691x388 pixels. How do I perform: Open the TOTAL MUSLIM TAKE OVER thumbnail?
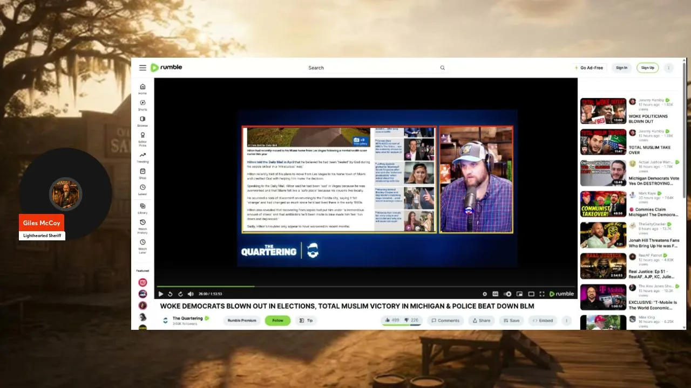click(x=603, y=142)
